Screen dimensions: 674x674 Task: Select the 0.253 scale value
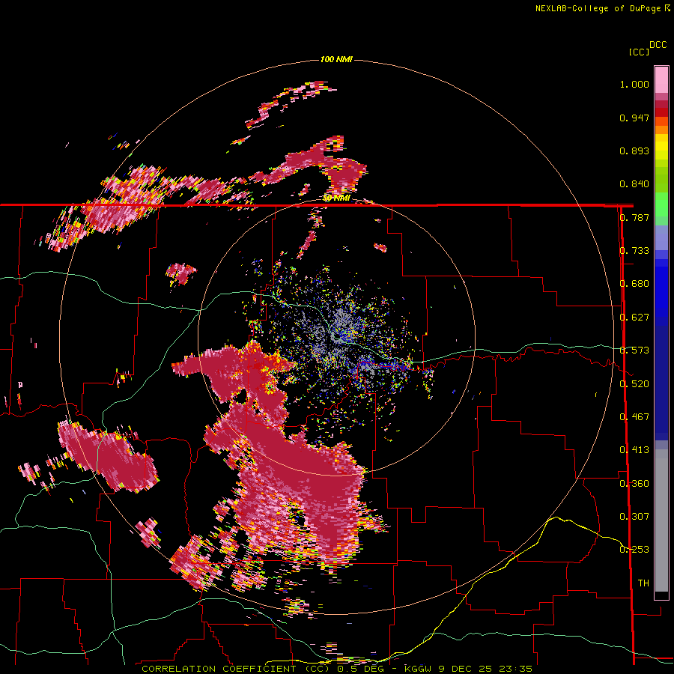click(x=634, y=550)
